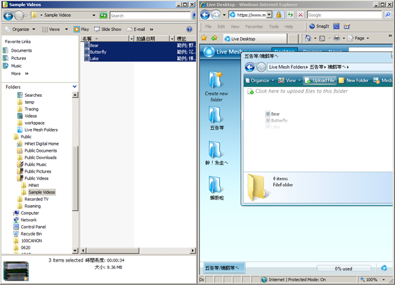Image resolution: width=395 pixels, height=285 pixels.
Task: Click New Folder button in Live Mesh
Action: [354, 81]
